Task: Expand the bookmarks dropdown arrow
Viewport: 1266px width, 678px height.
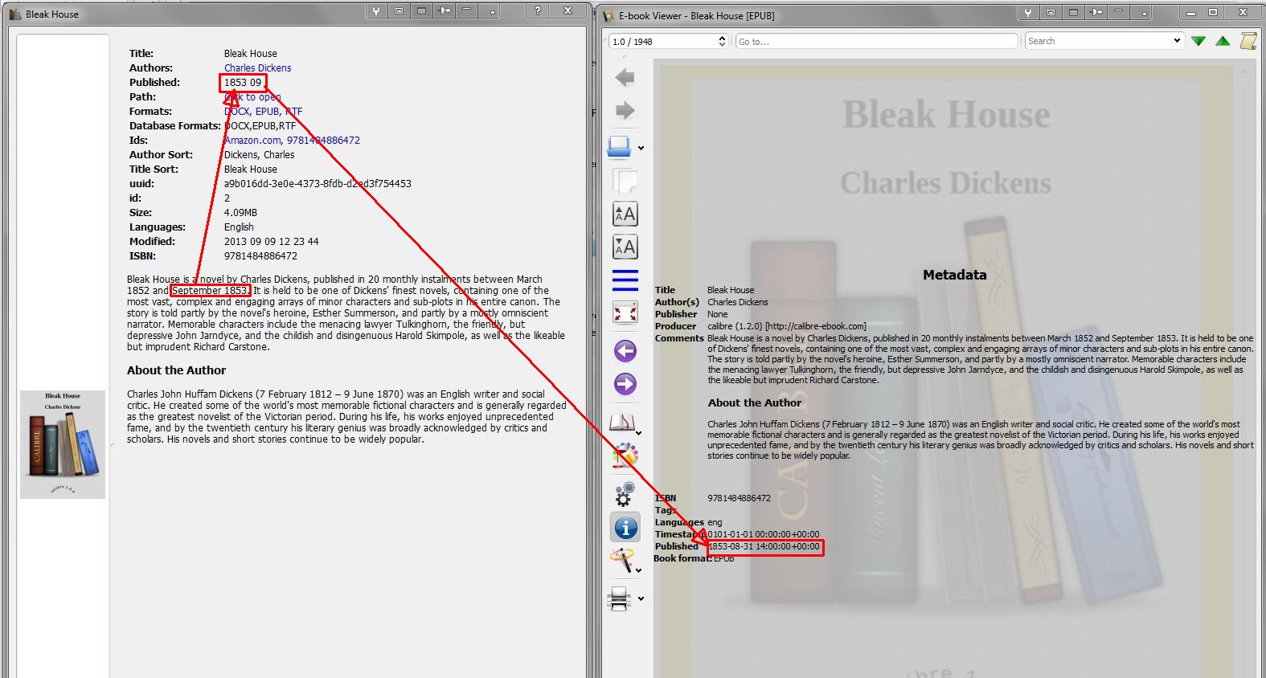Action: (x=639, y=434)
